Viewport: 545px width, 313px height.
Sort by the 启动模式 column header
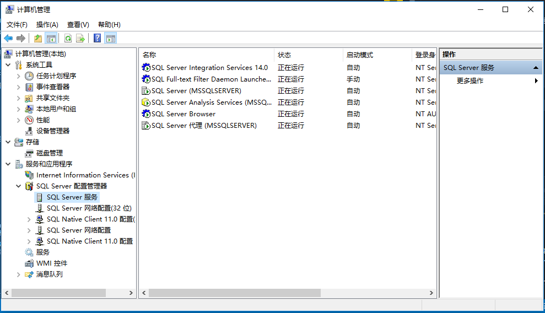tap(377, 55)
